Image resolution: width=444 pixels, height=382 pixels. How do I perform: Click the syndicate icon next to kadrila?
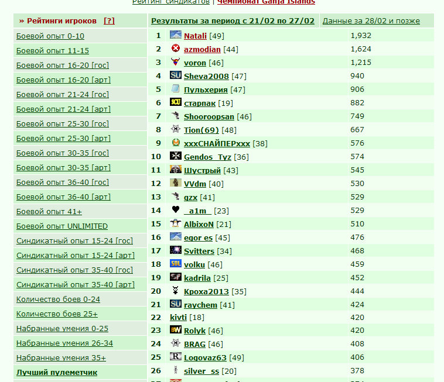pos(176,277)
